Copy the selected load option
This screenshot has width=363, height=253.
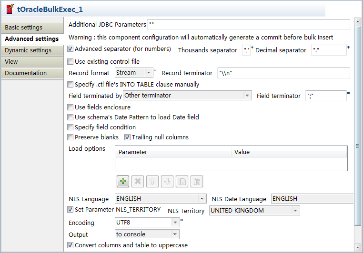pos(182,181)
